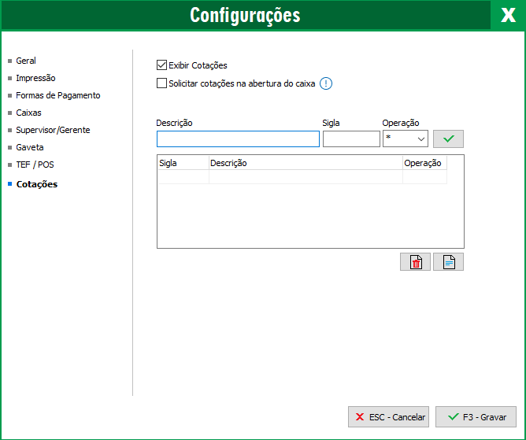Click the info icon beside Solicitar cotações

[326, 83]
